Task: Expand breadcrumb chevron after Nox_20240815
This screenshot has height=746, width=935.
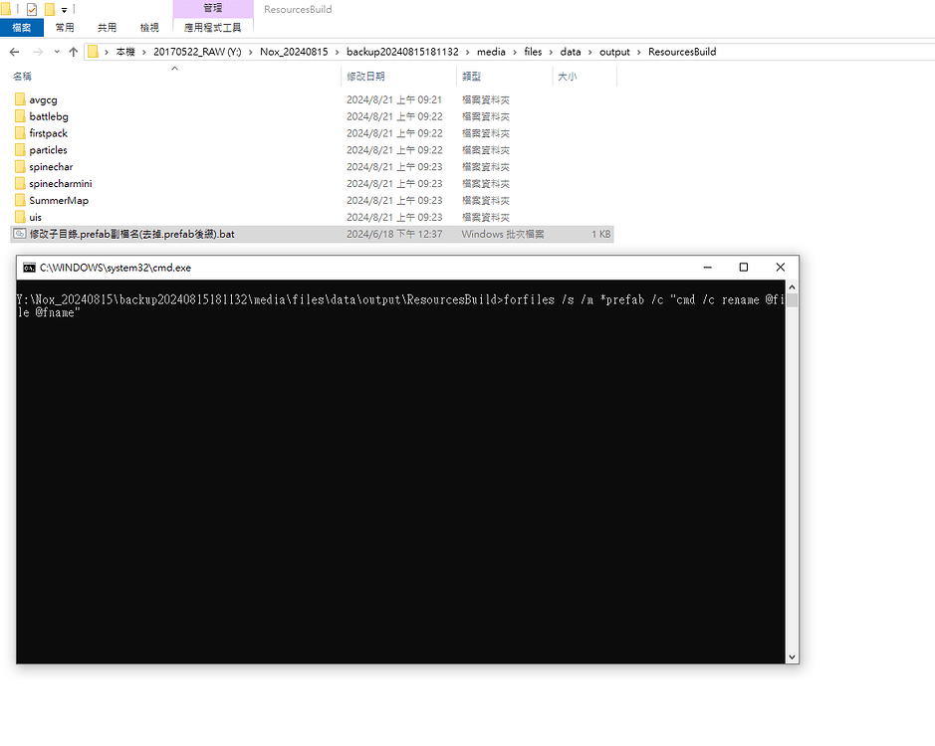Action: [x=338, y=52]
